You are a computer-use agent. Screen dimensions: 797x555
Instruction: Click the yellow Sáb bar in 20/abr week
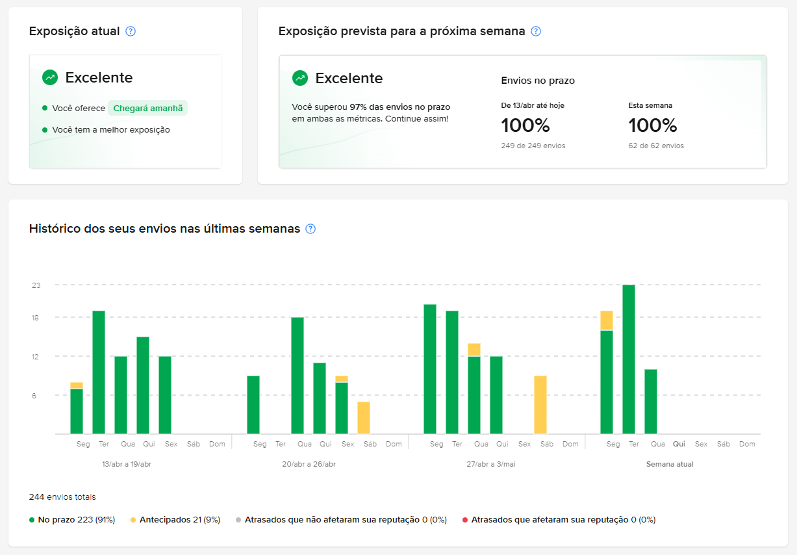pyautogui.click(x=364, y=418)
